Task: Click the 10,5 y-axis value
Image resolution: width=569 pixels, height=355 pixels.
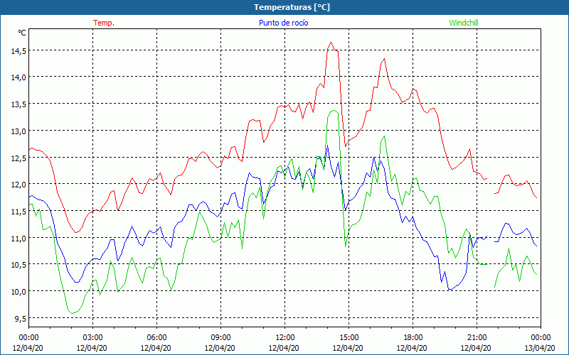Action: pyautogui.click(x=18, y=265)
